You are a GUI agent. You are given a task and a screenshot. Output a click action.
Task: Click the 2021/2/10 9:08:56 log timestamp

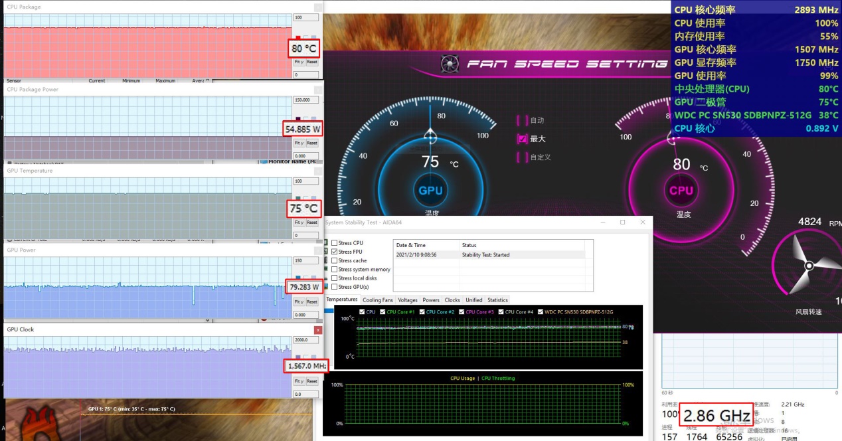pos(416,254)
